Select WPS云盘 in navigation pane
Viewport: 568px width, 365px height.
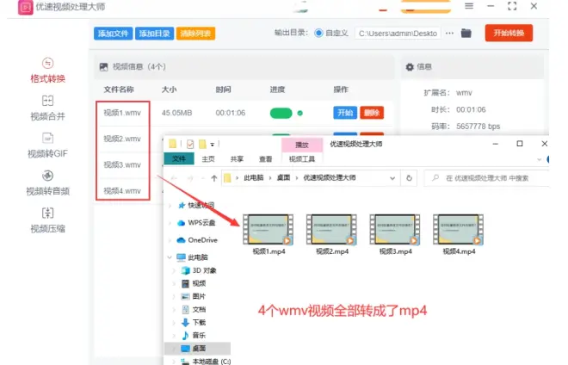(196, 223)
